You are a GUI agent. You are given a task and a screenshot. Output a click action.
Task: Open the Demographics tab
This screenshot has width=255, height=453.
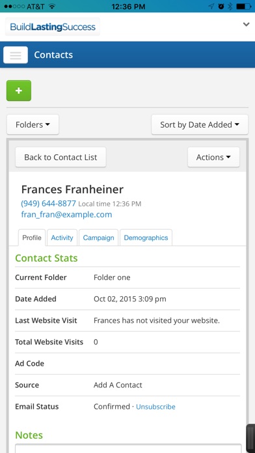pyautogui.click(x=146, y=238)
